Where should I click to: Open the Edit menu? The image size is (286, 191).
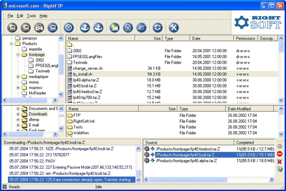click(20, 16)
